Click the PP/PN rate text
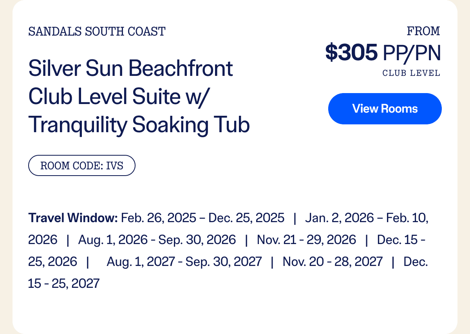 point(412,53)
